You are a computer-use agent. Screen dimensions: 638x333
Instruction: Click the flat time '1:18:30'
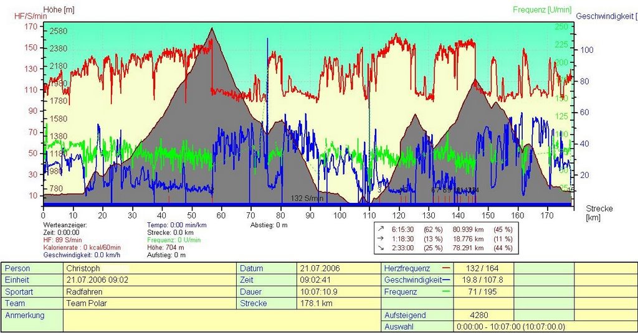click(x=403, y=238)
